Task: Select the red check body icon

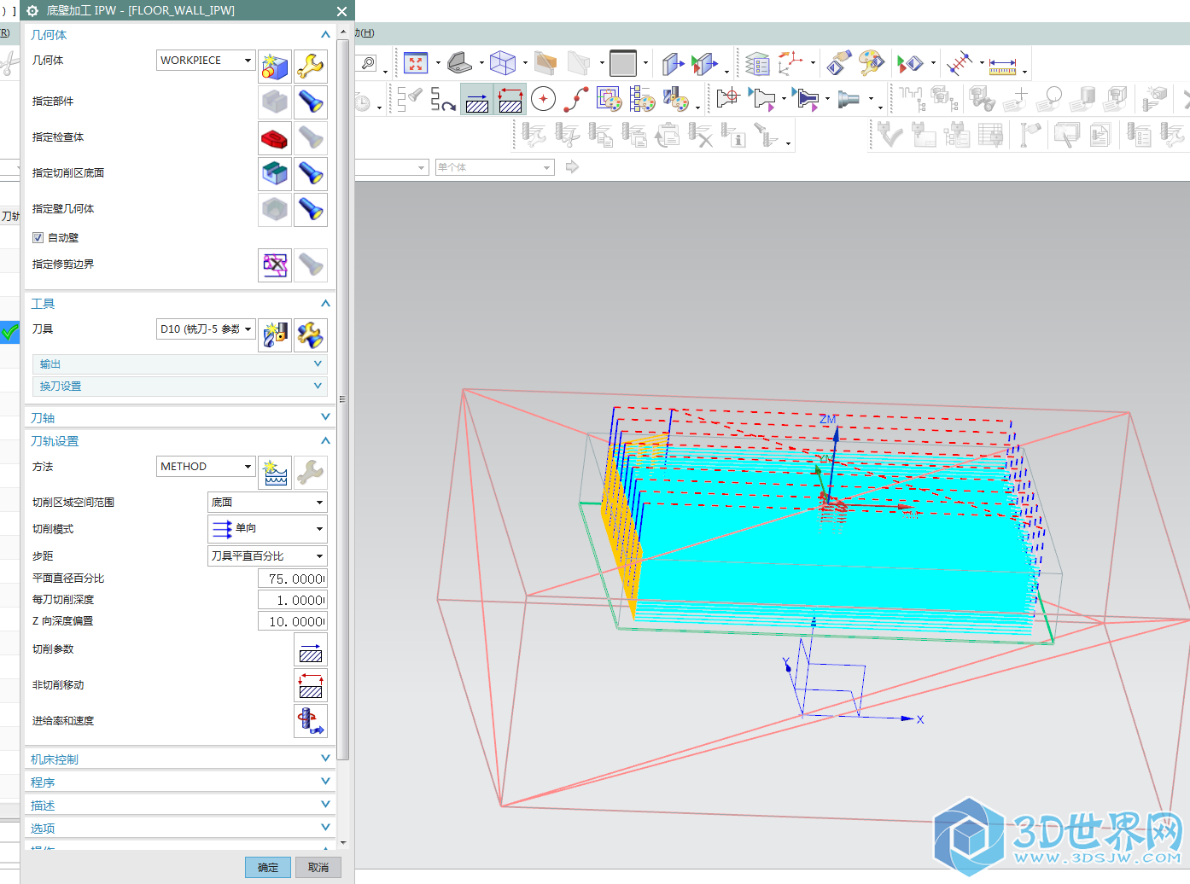Action: tap(275, 137)
